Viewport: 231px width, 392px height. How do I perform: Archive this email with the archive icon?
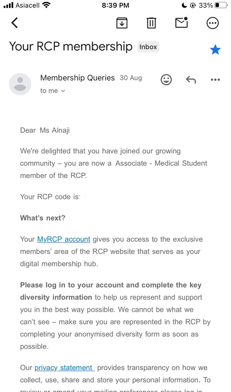coord(122,23)
